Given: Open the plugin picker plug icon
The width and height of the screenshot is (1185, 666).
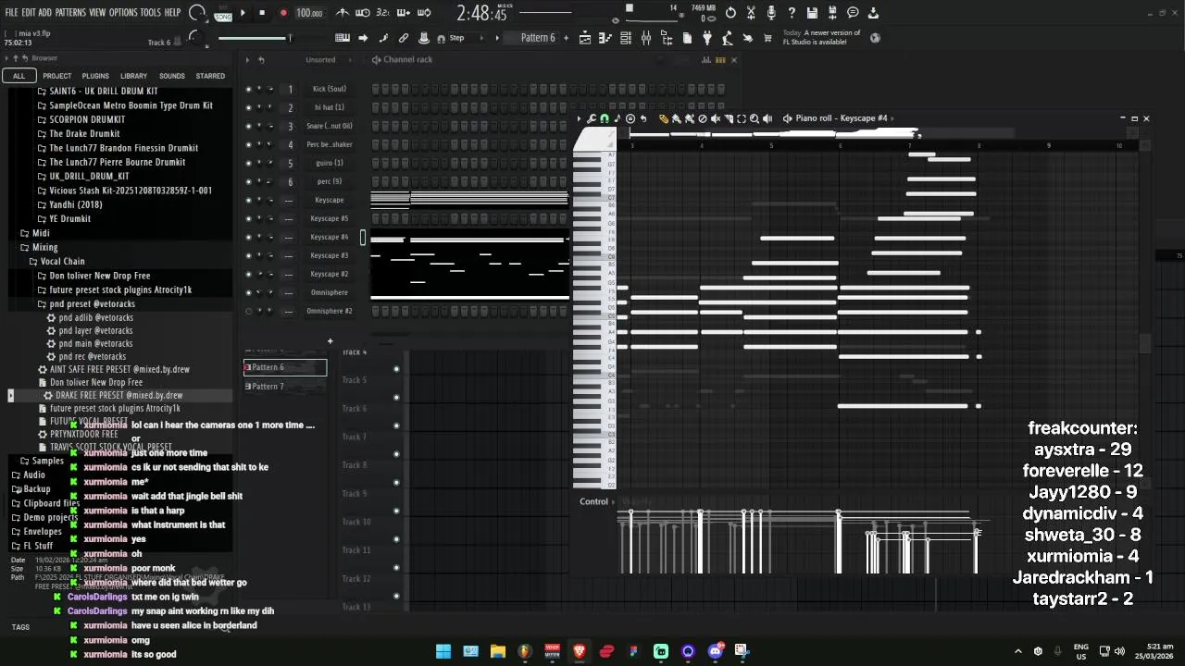Looking at the screenshot, I should (x=707, y=38).
